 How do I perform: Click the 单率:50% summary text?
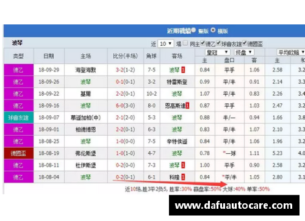tap(258, 189)
